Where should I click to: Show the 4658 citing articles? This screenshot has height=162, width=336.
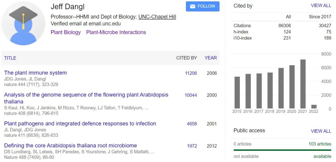[x=192, y=124]
